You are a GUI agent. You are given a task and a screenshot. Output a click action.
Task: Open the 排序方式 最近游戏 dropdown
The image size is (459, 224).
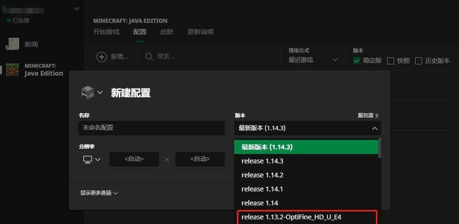pos(313,60)
